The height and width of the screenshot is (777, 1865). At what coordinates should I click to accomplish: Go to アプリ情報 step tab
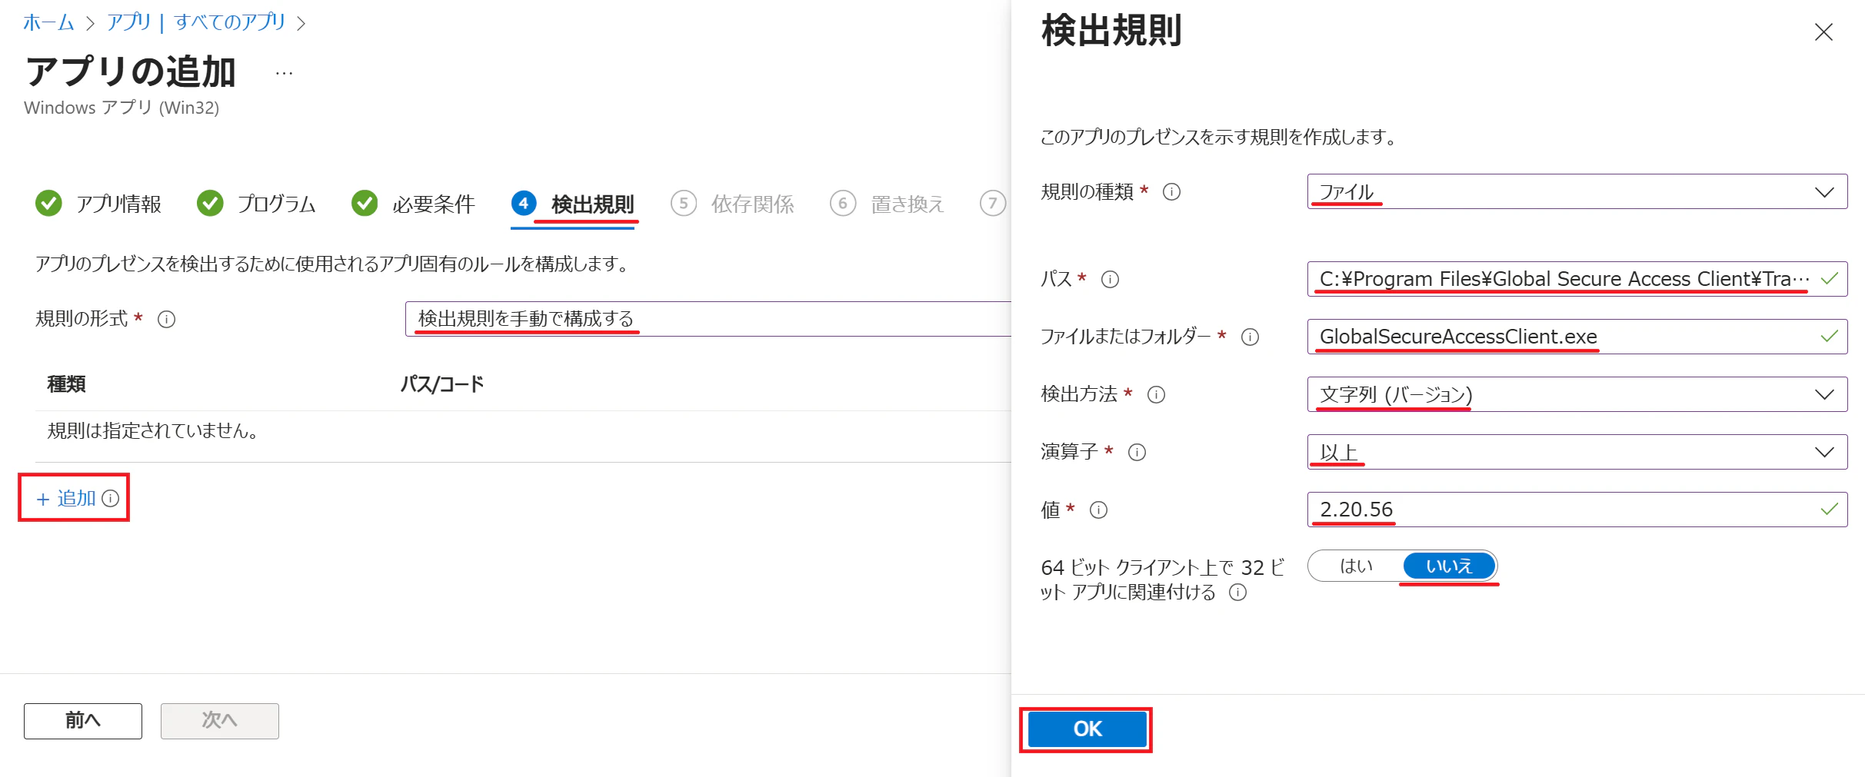(98, 204)
